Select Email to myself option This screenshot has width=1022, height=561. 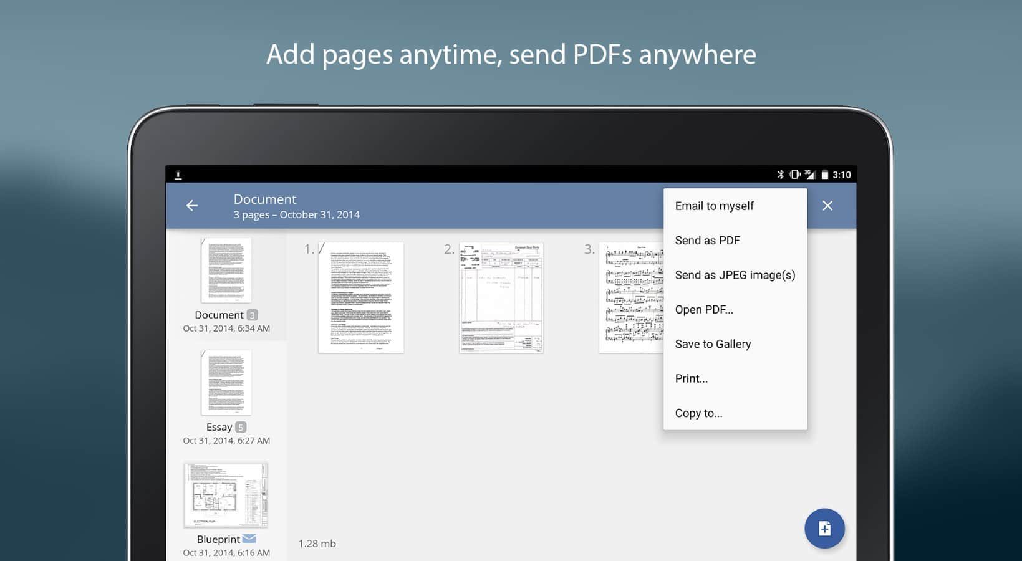coord(714,206)
